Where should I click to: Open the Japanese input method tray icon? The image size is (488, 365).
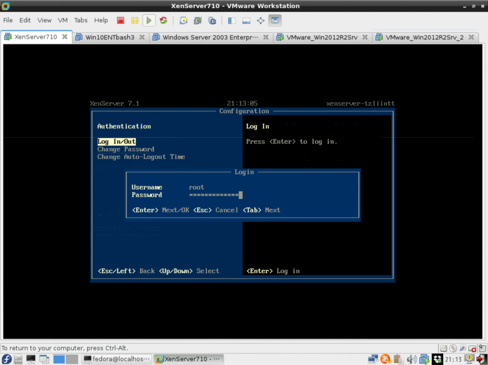click(x=386, y=359)
